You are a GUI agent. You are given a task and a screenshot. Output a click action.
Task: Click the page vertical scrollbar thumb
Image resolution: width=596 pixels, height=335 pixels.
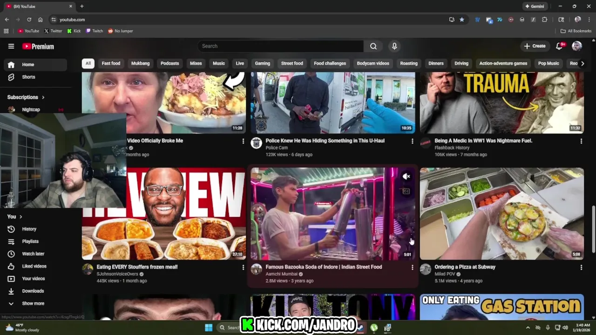593,229
